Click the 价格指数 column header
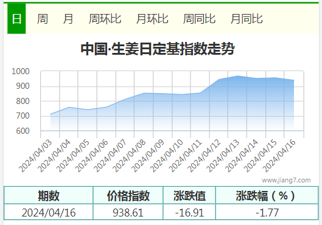The image size is (322, 225). pyautogui.click(x=128, y=196)
